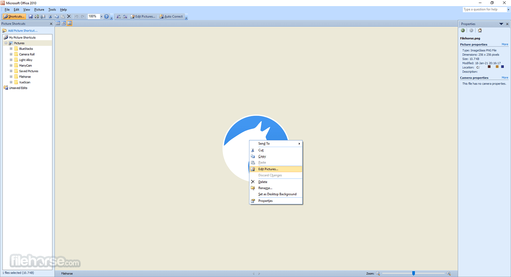
Task: Open the Help menu
Action: 64,10
